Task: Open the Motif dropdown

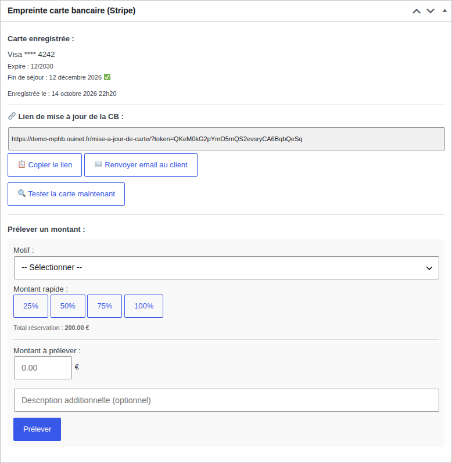Action: point(227,268)
